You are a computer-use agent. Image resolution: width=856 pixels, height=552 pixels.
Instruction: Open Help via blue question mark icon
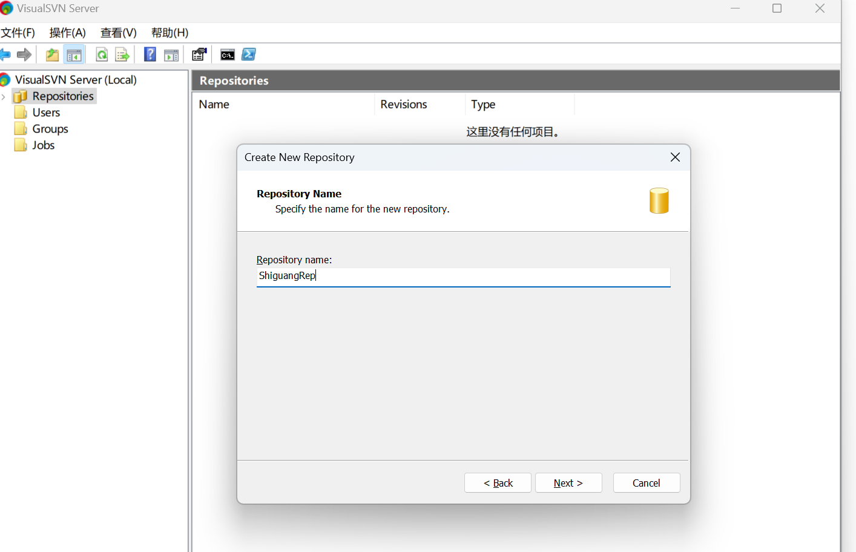pos(150,54)
